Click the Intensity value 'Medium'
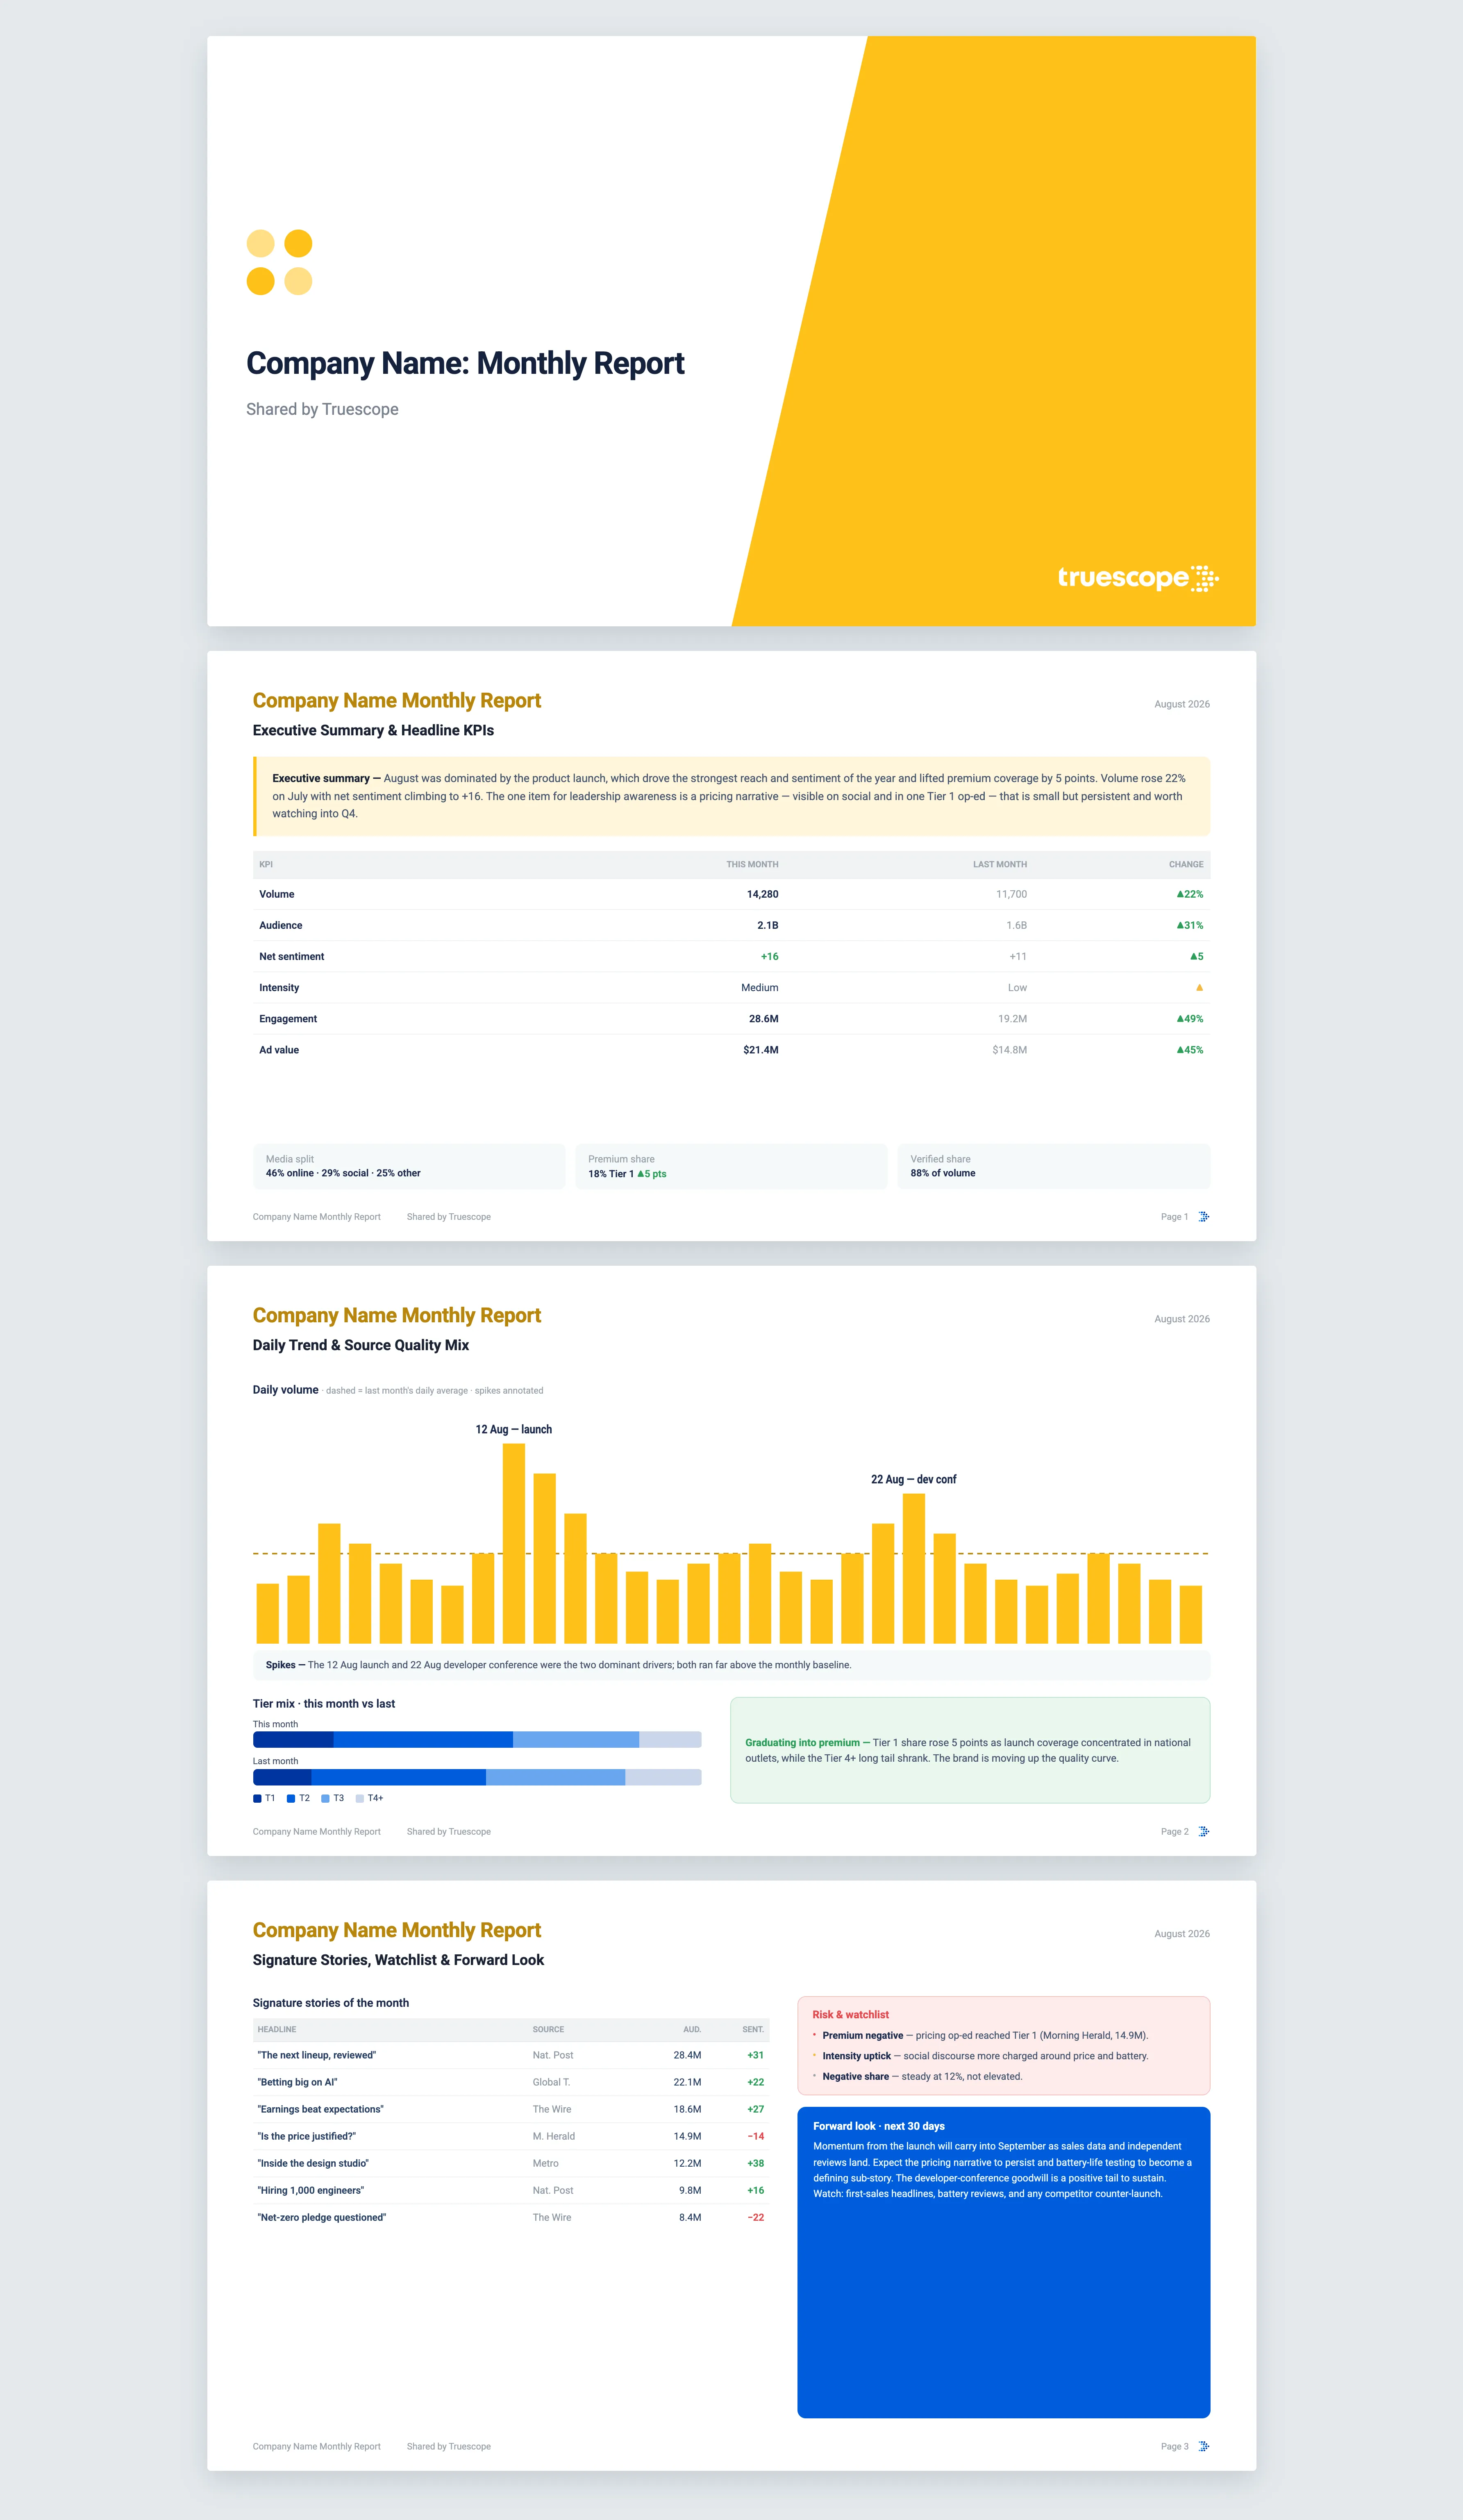The width and height of the screenshot is (1463, 2520). point(760,988)
